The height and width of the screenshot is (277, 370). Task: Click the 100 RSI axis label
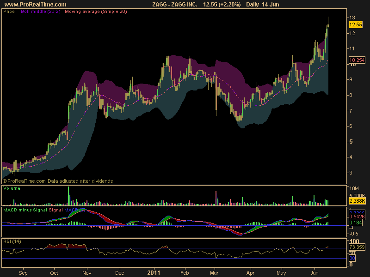354,241
